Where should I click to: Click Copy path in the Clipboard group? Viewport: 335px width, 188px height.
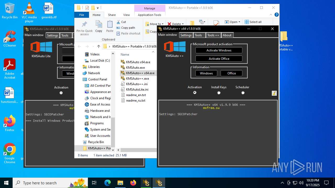click(x=126, y=28)
